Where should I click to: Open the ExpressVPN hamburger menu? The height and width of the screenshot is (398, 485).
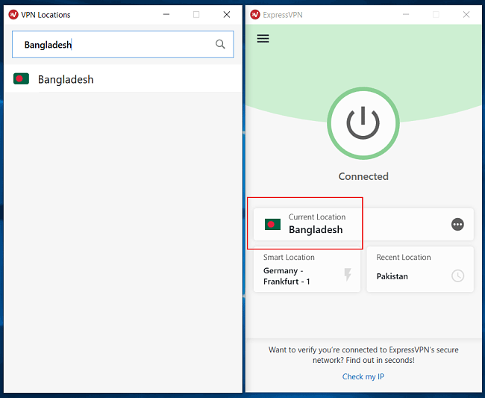click(x=263, y=38)
